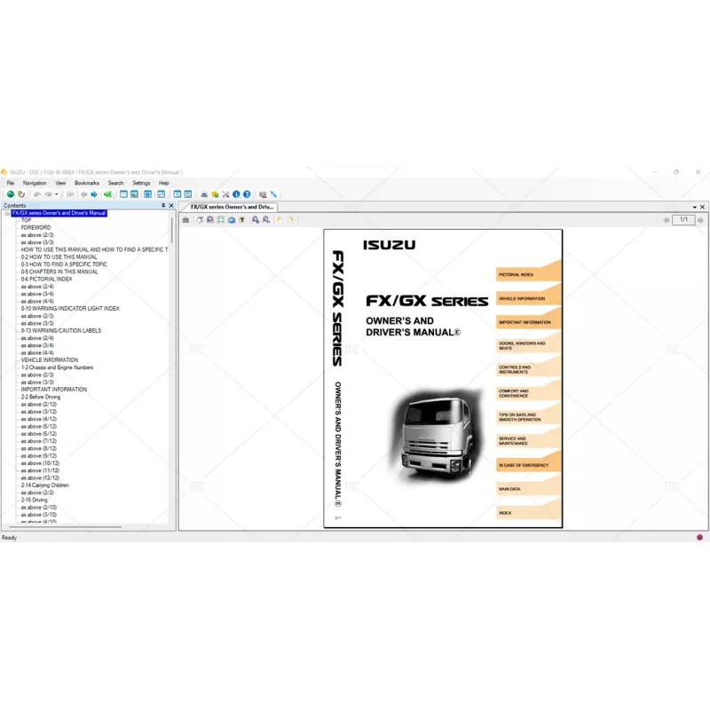Collapse the manual tree root node
The width and height of the screenshot is (710, 710).
(6, 213)
